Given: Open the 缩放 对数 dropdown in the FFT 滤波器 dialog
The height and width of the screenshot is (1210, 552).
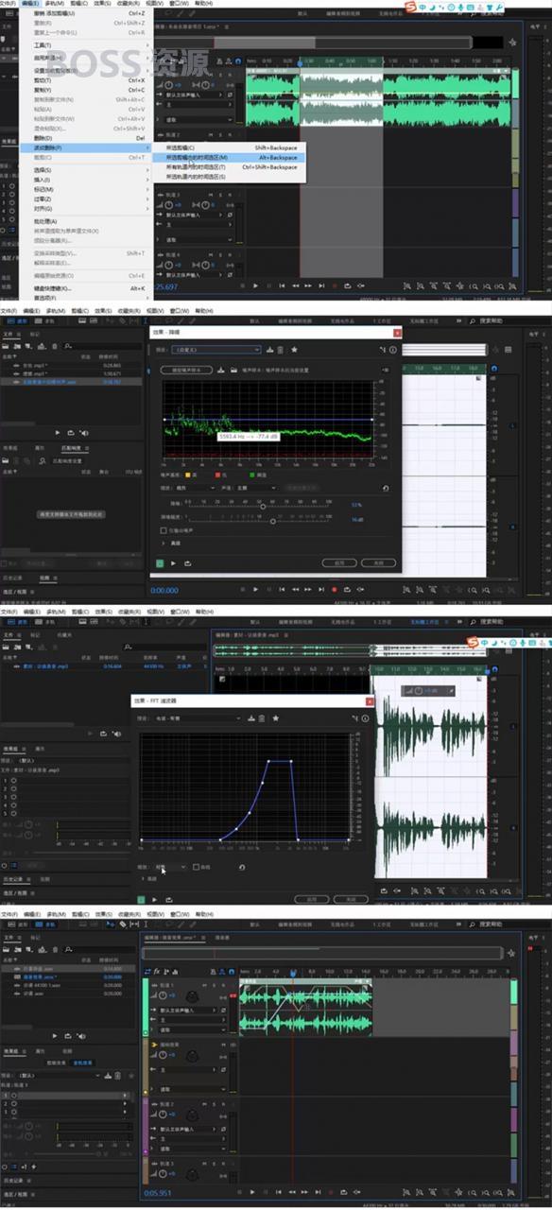Looking at the screenshot, I should pyautogui.click(x=170, y=867).
